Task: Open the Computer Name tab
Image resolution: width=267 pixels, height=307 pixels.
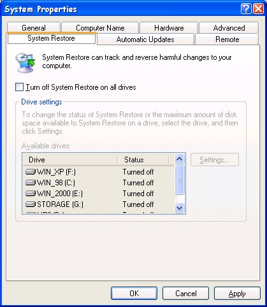Action: (x=100, y=27)
